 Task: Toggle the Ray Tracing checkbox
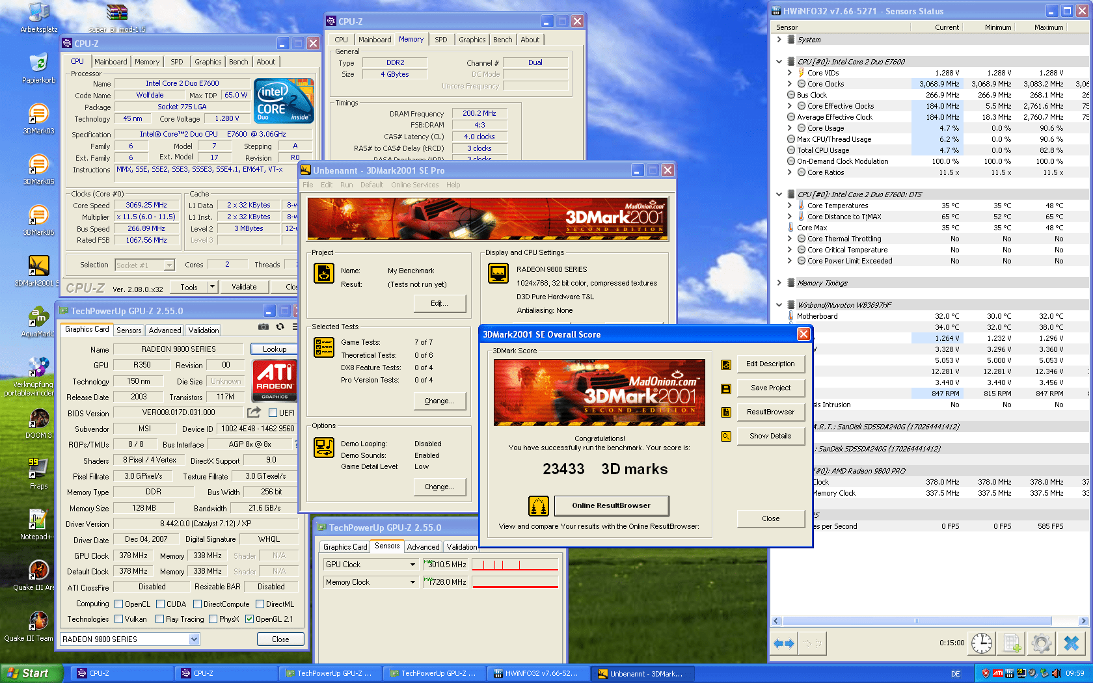tap(159, 619)
